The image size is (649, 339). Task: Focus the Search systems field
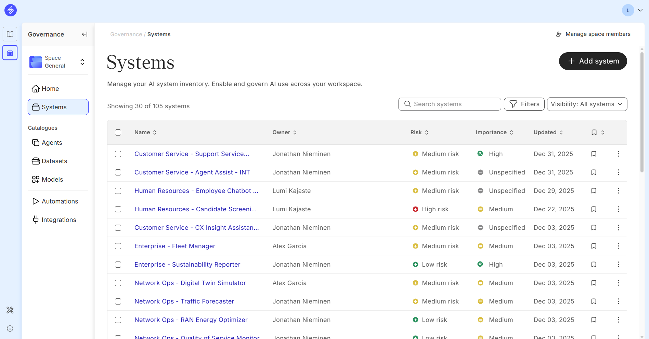(449, 104)
